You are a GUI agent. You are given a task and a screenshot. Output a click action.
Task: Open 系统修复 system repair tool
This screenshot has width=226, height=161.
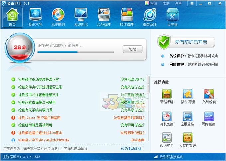click(x=209, y=96)
